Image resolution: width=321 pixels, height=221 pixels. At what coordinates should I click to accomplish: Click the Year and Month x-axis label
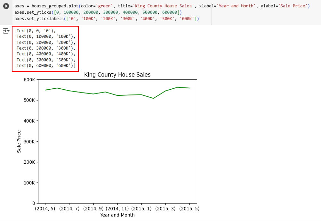pyautogui.click(x=117, y=215)
